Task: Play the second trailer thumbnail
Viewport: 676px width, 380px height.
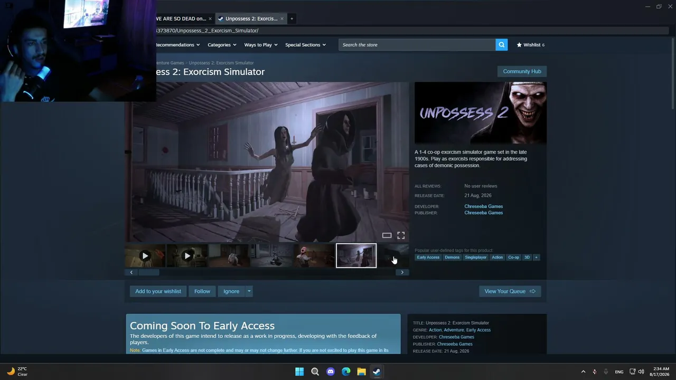Action: click(187, 256)
